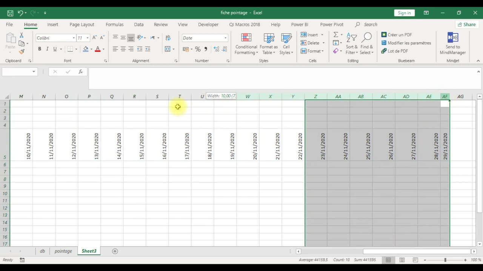The height and width of the screenshot is (271, 483).
Task: Open the Sort & Filter dropdown
Action: pos(352,44)
